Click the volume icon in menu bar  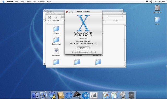151,2
